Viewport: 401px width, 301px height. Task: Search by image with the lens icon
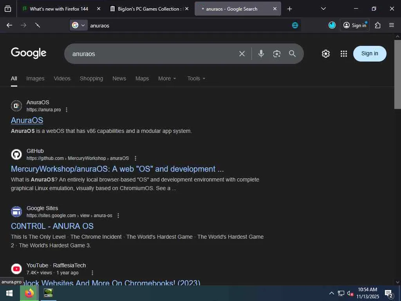click(277, 54)
